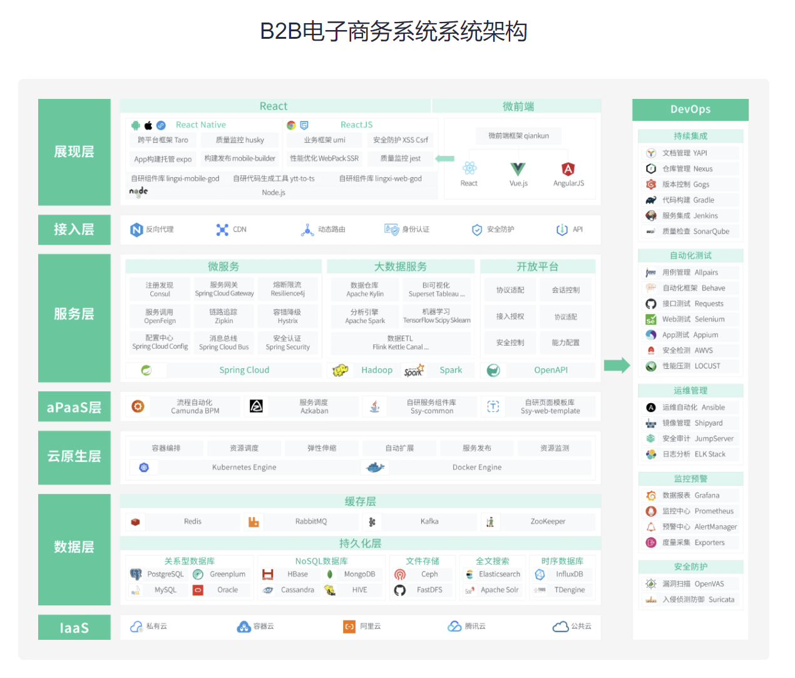Viewport: 795px width, 678px height.
Task: Click the Ansible icon
Action: [x=651, y=407]
